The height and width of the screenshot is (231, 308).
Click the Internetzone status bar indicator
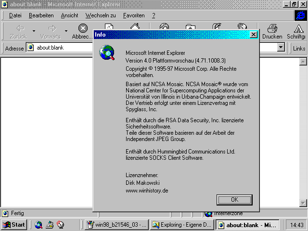224,214
